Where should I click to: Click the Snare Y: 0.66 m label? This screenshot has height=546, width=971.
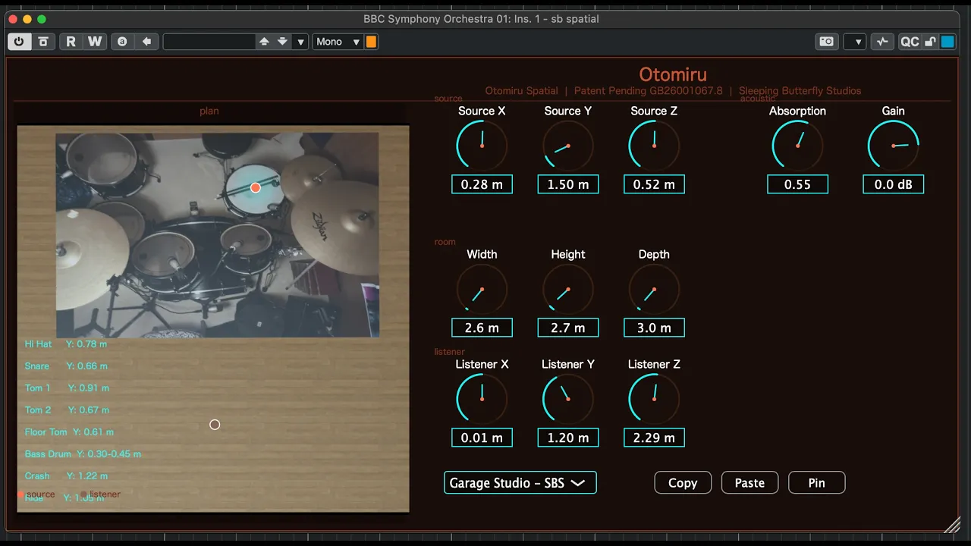pos(66,366)
